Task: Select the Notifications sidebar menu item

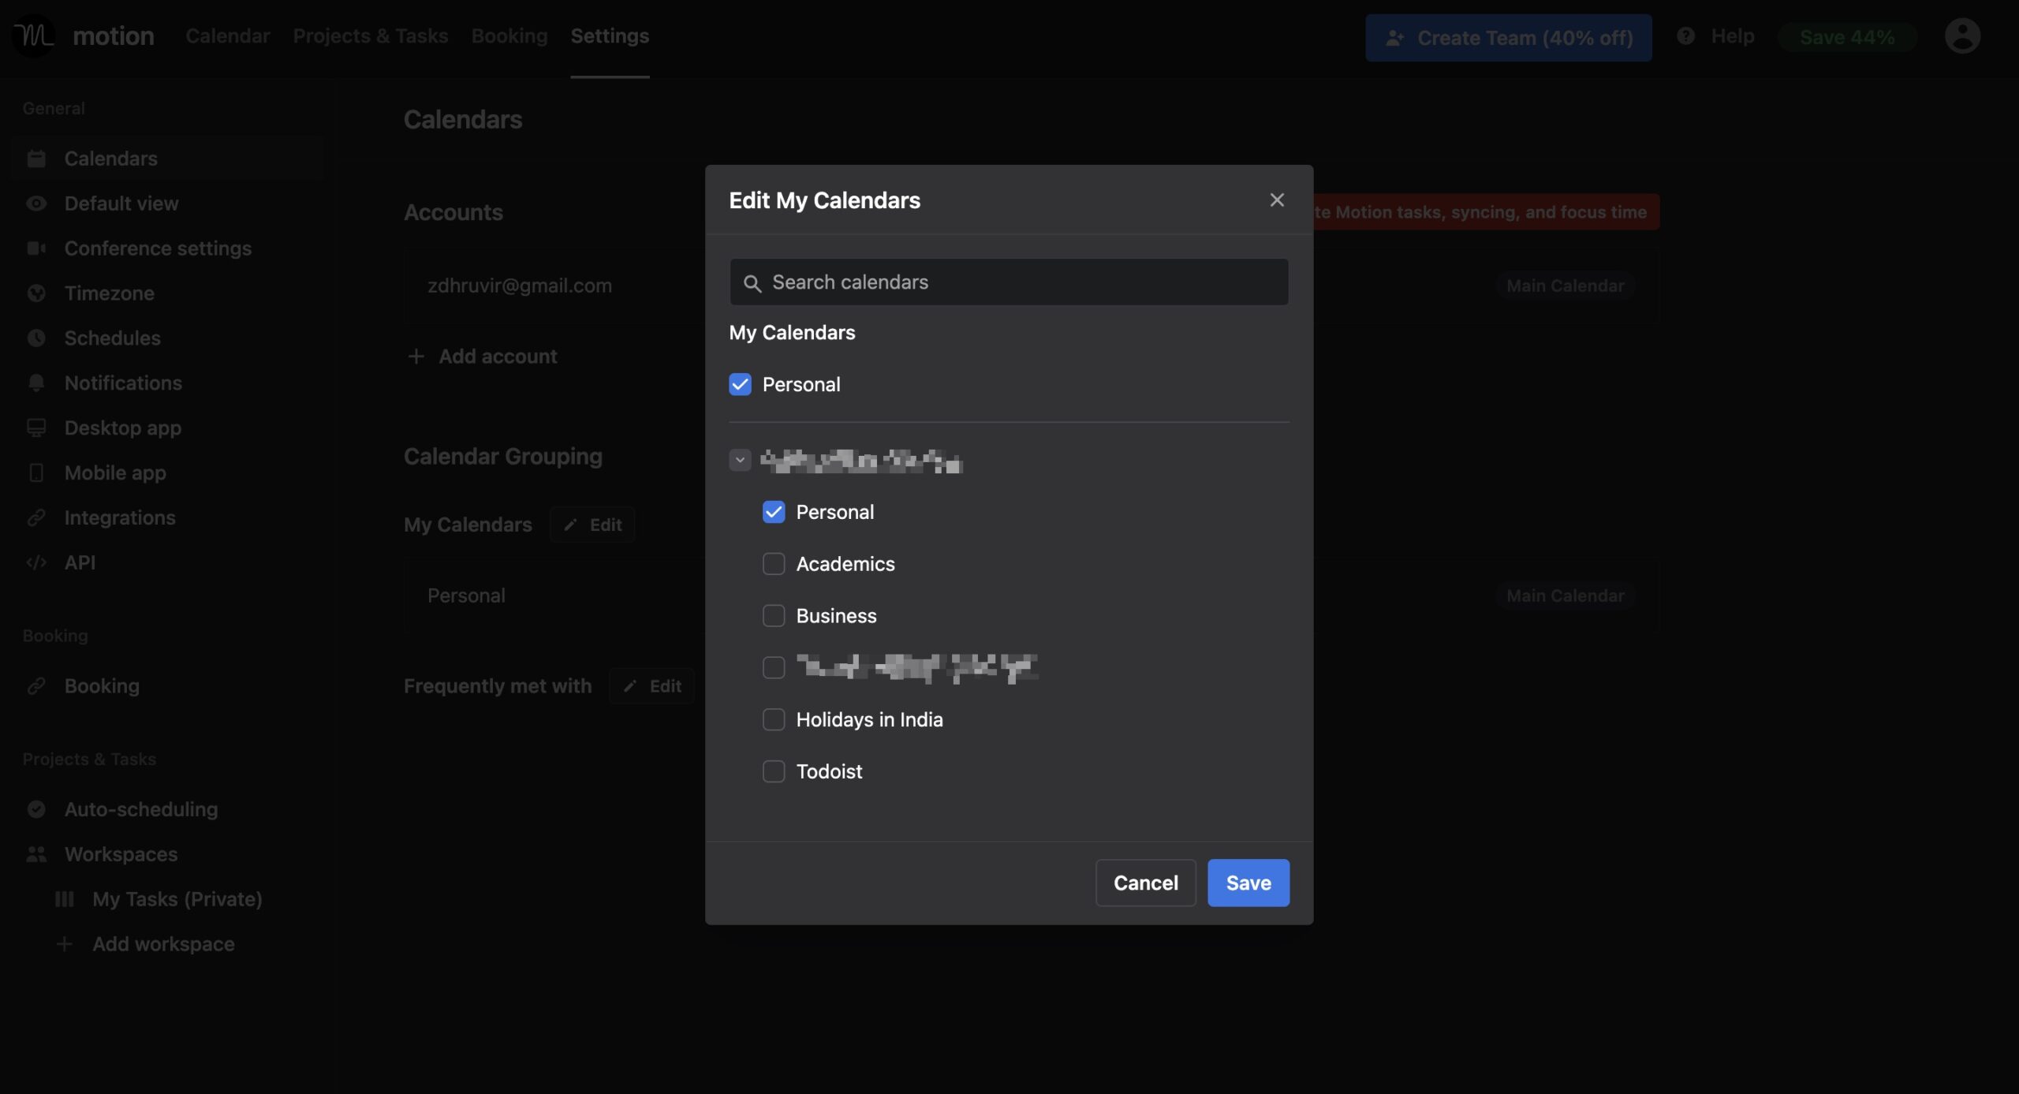Action: click(122, 383)
